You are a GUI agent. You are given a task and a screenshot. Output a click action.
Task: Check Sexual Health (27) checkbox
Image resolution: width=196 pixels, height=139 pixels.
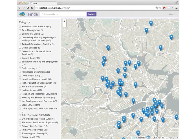point(20,137)
